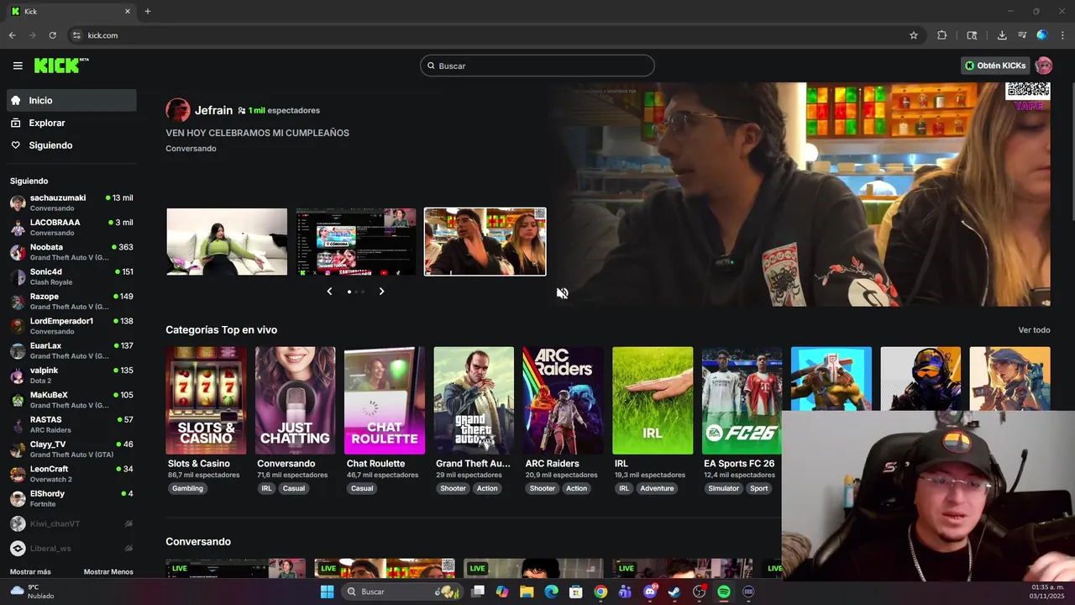Open a new browser tab

[x=148, y=11]
